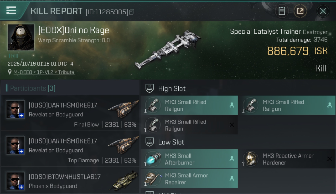Click the Participants section header
The image size is (336, 194).
click(32, 88)
